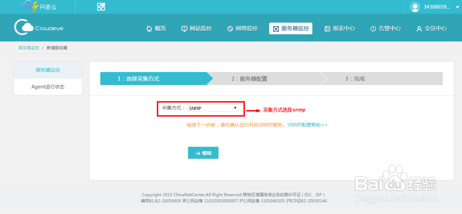The height and width of the screenshot is (214, 462).
Task: Open the app grid icon in top bar
Action: tap(101, 7)
